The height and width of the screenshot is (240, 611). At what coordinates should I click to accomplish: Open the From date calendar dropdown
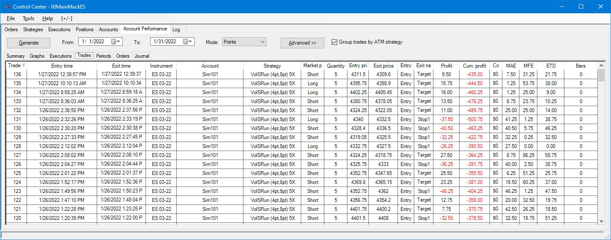pyautogui.click(x=116, y=42)
